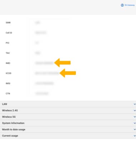The height and width of the screenshot is (143, 136).
Task: Expand the Wireless 2.4G section chevron
Action: point(135,110)
